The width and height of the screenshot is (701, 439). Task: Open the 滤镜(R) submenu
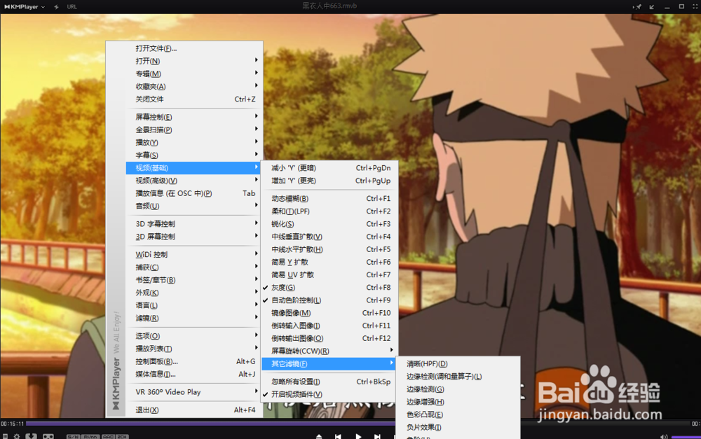[194, 318]
